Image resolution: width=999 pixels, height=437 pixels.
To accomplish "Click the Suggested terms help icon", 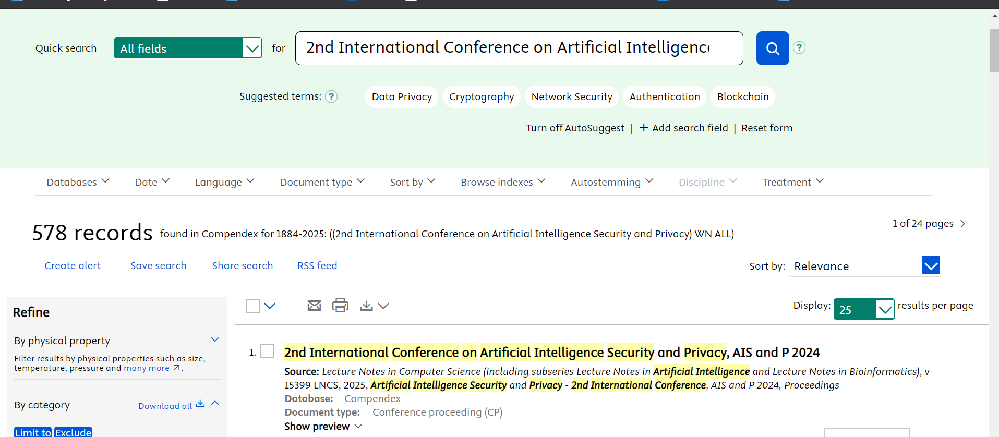I will pyautogui.click(x=331, y=96).
